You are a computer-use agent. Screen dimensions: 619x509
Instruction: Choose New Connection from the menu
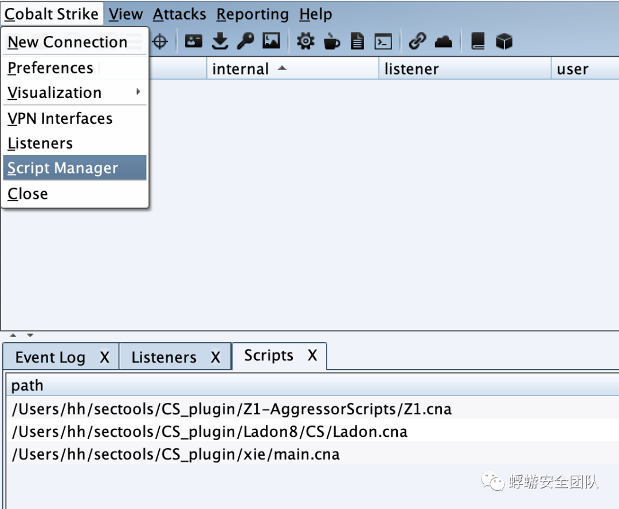[x=75, y=42]
